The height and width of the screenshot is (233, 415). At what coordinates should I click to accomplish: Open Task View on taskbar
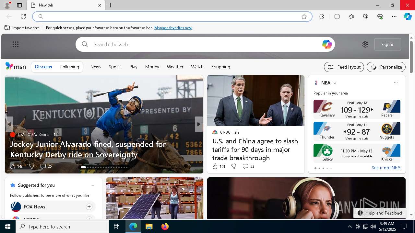[x=117, y=227]
